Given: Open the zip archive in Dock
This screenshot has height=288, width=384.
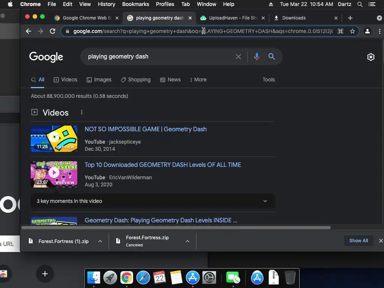Looking at the screenshot, I should click(x=273, y=277).
